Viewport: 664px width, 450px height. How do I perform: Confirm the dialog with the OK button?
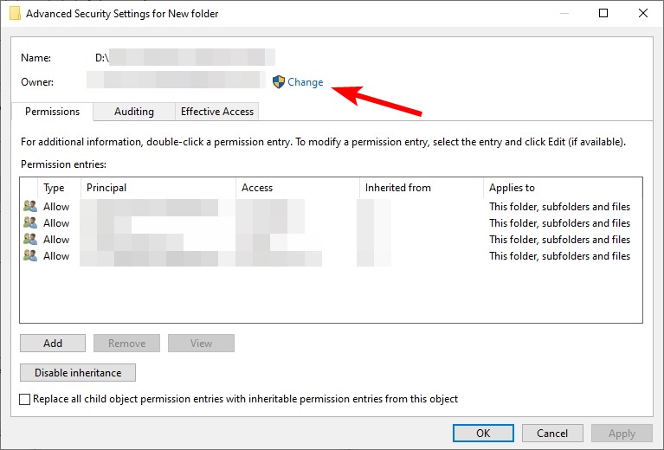click(483, 433)
